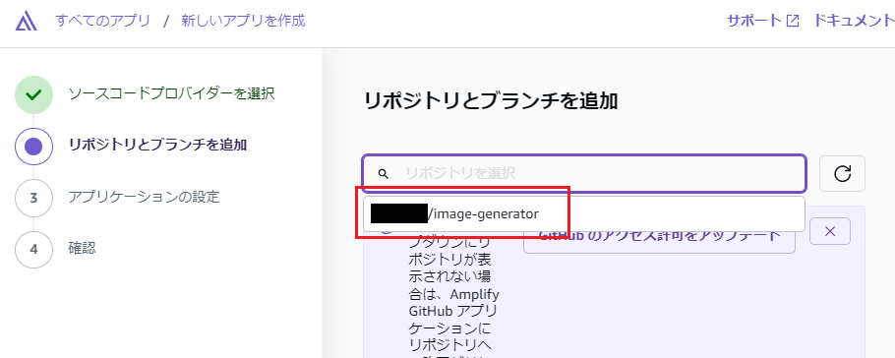Viewport: 895px width, 358px height.
Task: Focus the リポジトリを選択 search field
Action: click(584, 173)
